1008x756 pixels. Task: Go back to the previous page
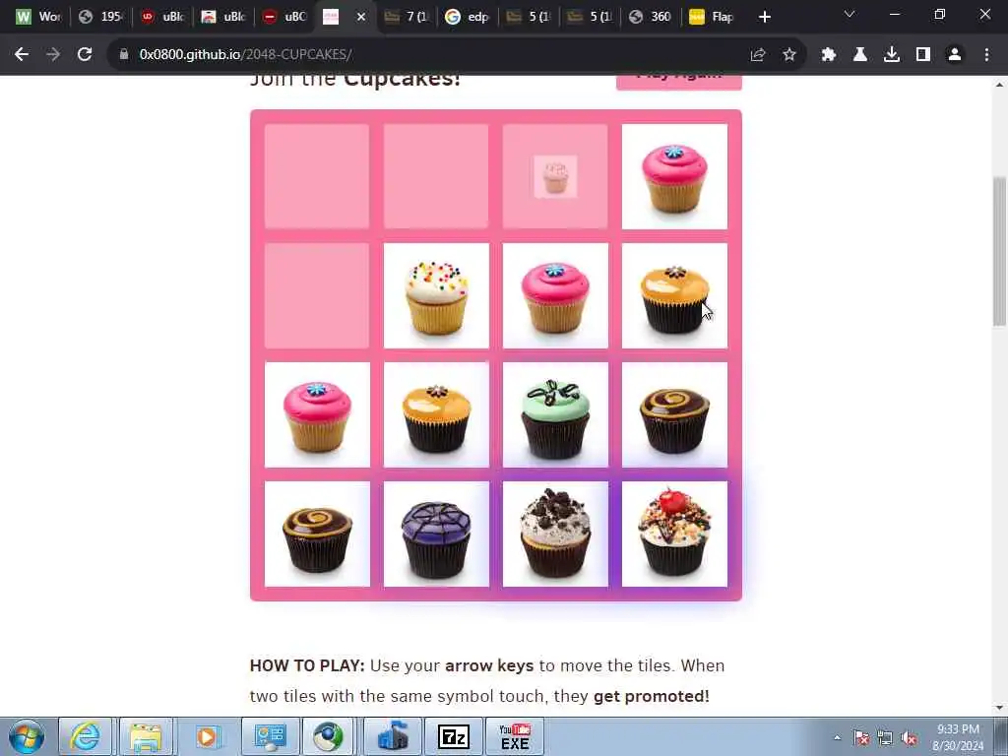[22, 55]
